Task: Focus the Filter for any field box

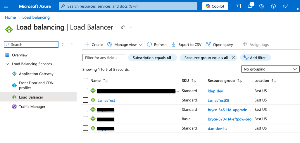Action: (x=104, y=58)
